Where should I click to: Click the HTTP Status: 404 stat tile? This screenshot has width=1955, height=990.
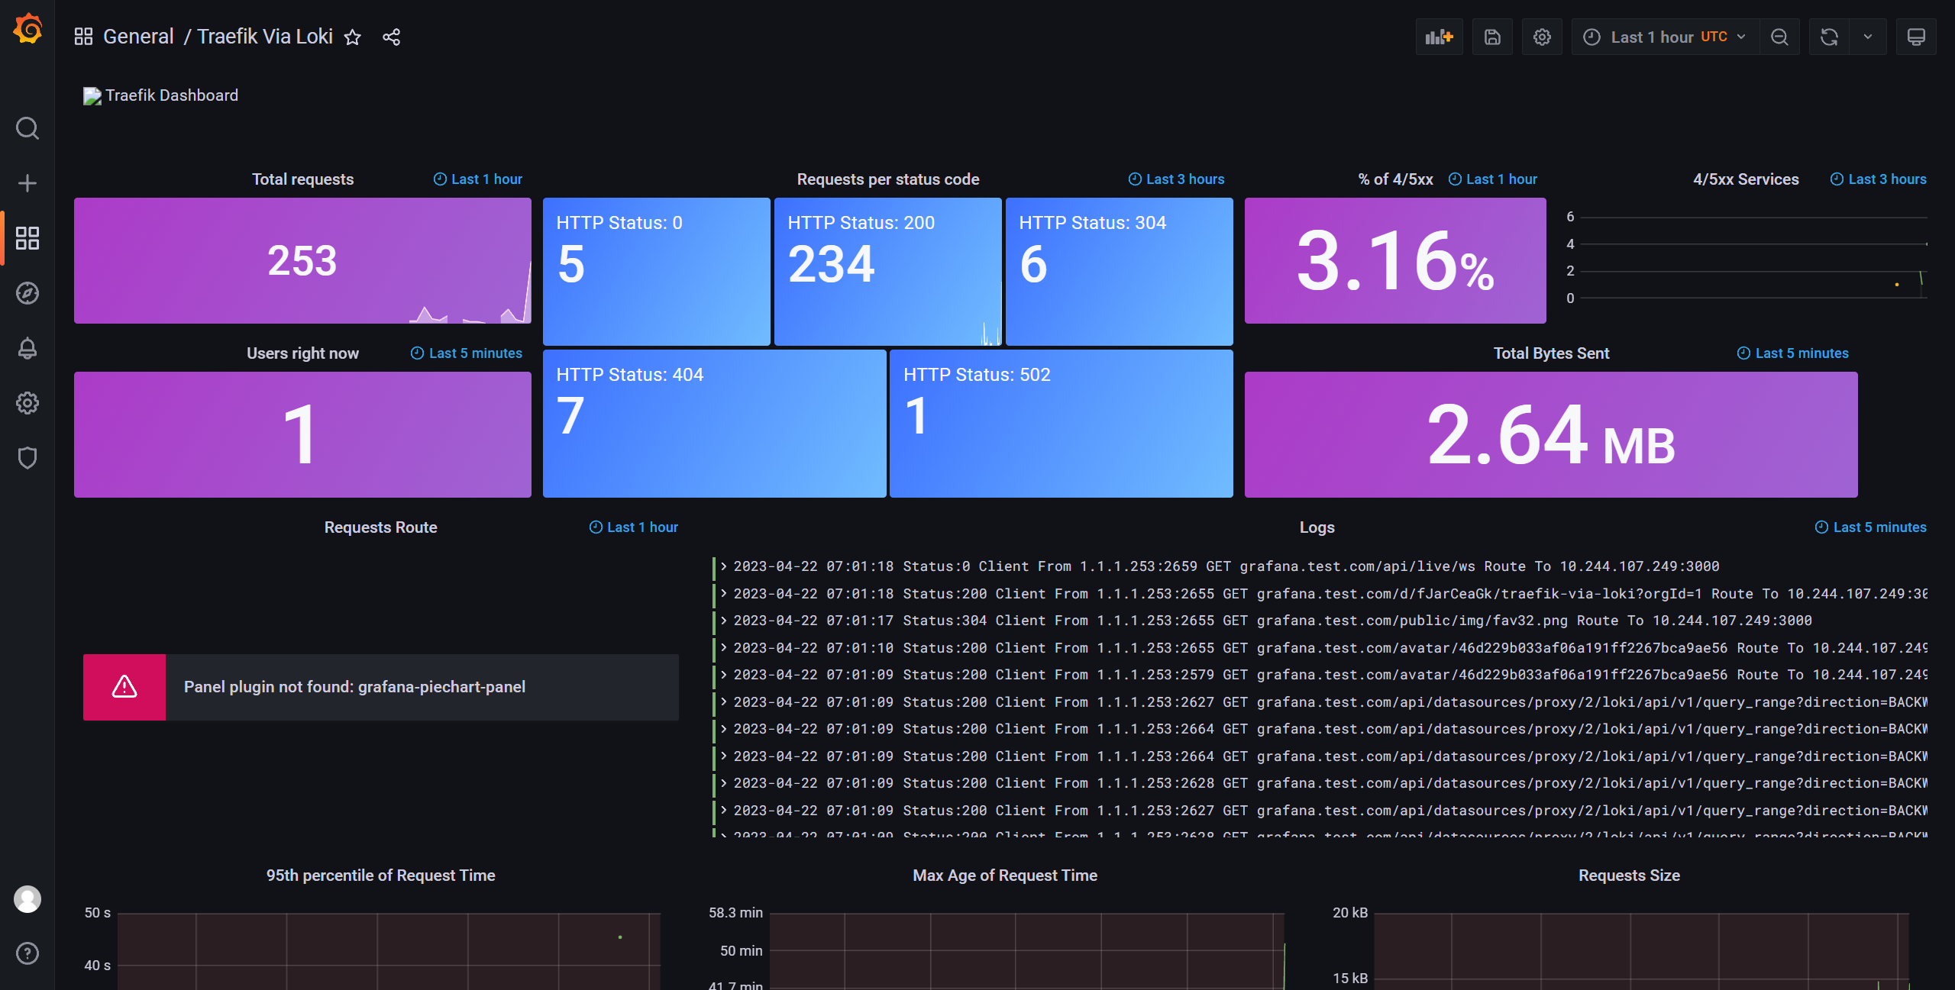click(714, 424)
